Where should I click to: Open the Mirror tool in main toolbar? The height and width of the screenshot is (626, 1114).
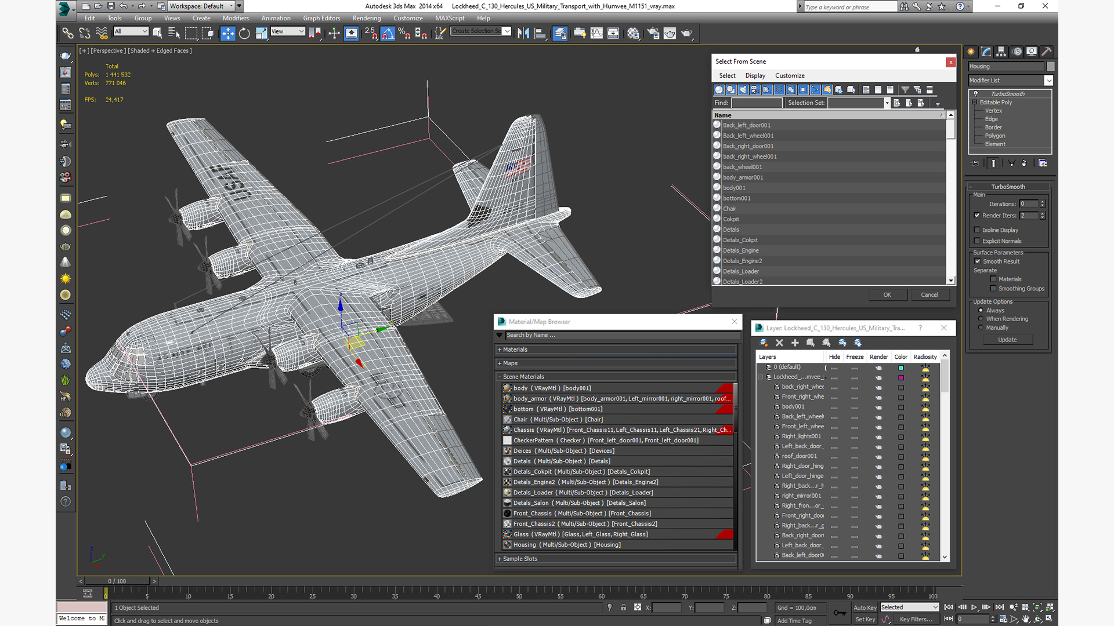[x=523, y=34]
